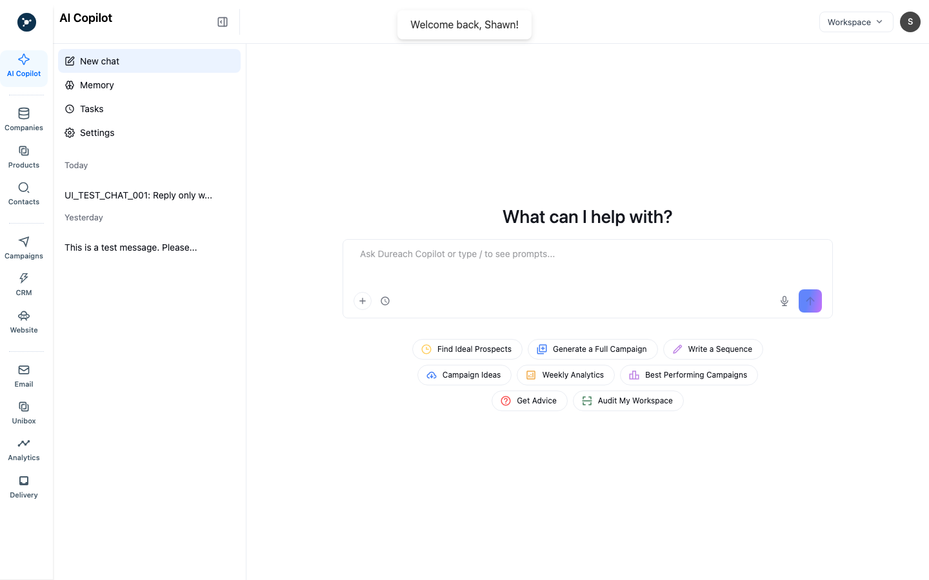Select Find Ideal Prospects prompt
The width and height of the screenshot is (929, 580).
pyautogui.click(x=467, y=349)
